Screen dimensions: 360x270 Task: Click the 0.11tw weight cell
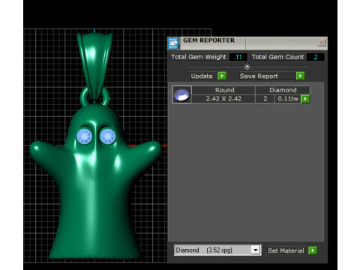(x=288, y=99)
